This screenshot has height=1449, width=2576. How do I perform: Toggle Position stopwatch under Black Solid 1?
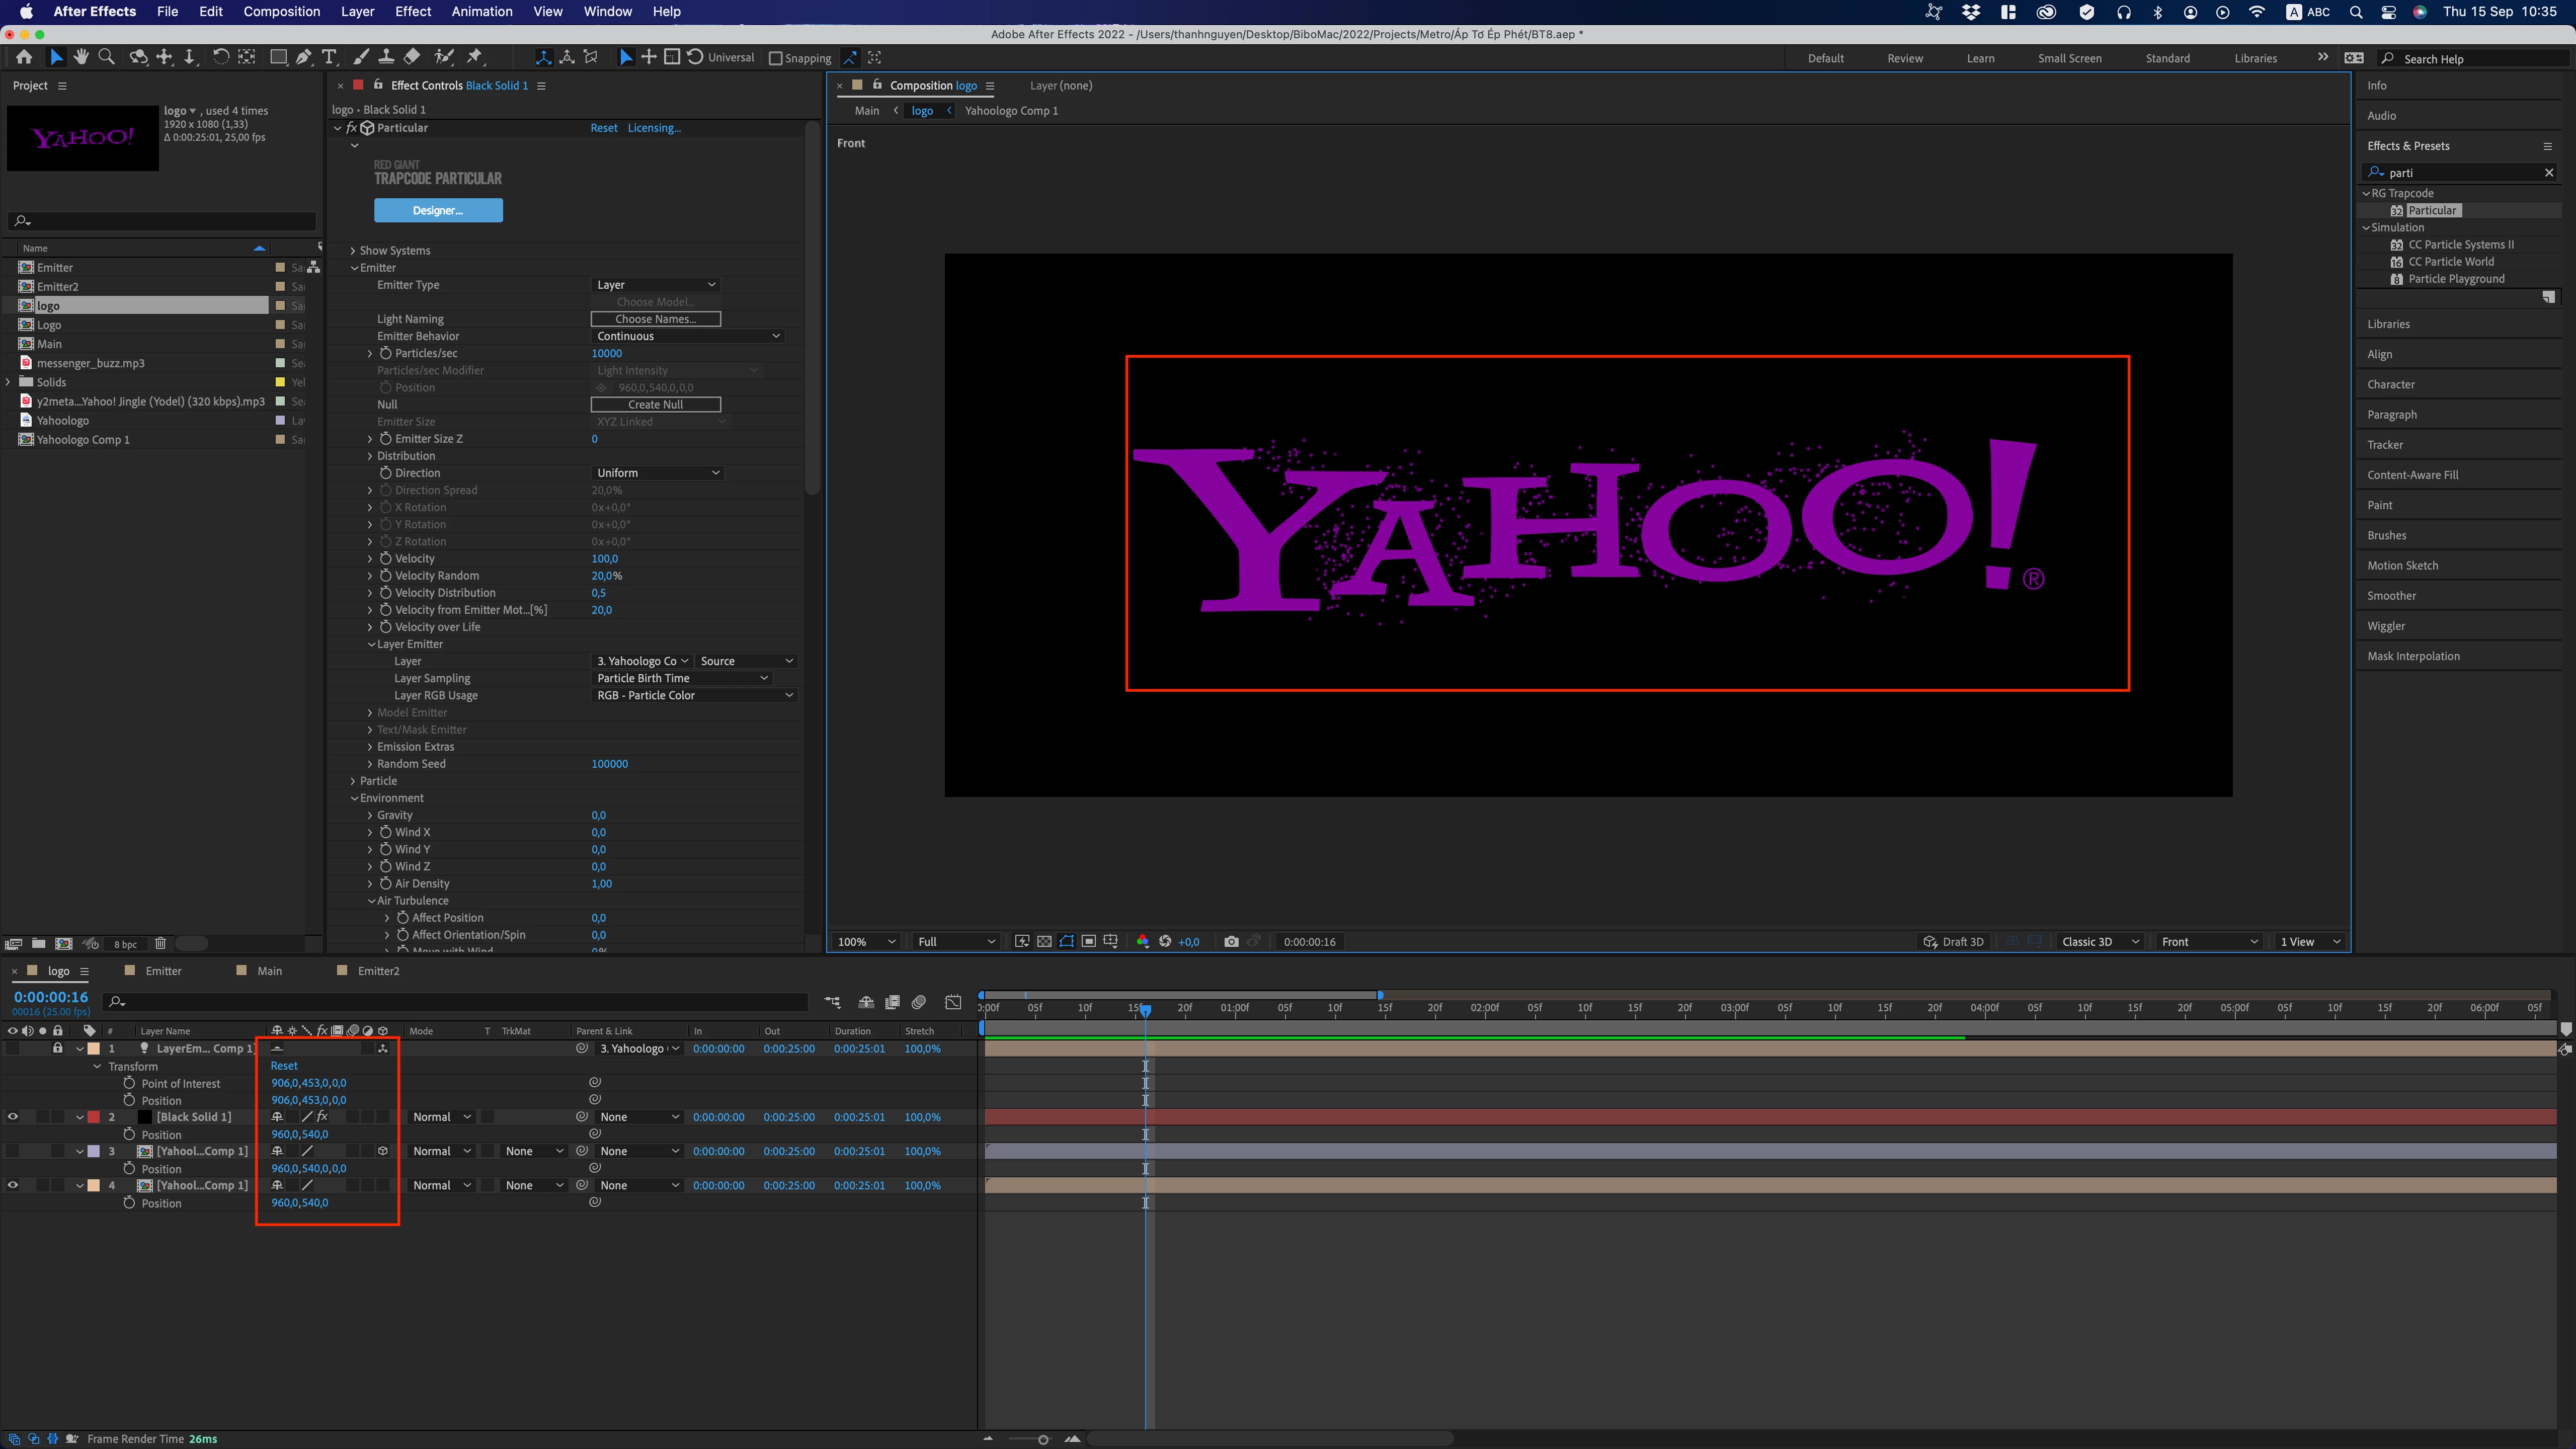point(129,1134)
